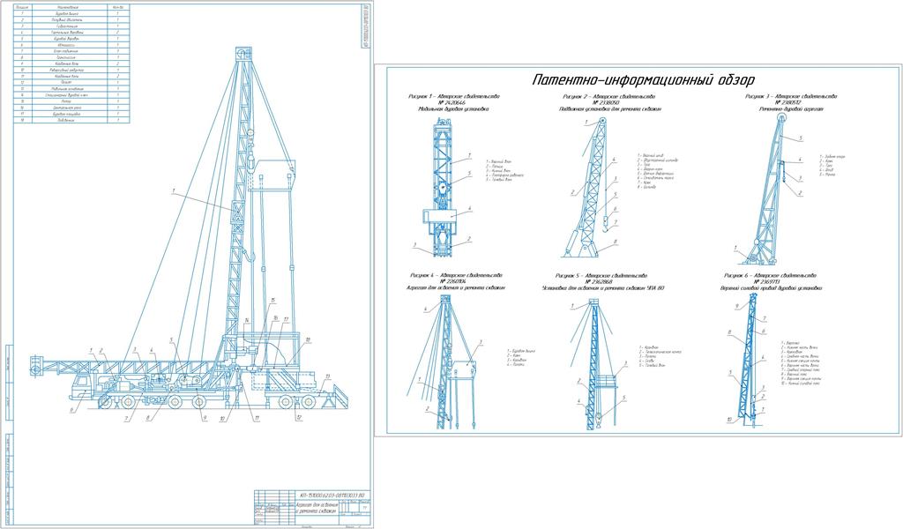Viewport: 903px width, 529px height.
Task: Click the 'Установка для освоения и ремонта скважин УПА 80' subtitle
Action: (603, 287)
